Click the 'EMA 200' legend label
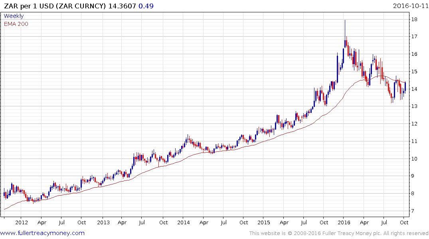Viewport: 429px width, 239px height. (16, 24)
